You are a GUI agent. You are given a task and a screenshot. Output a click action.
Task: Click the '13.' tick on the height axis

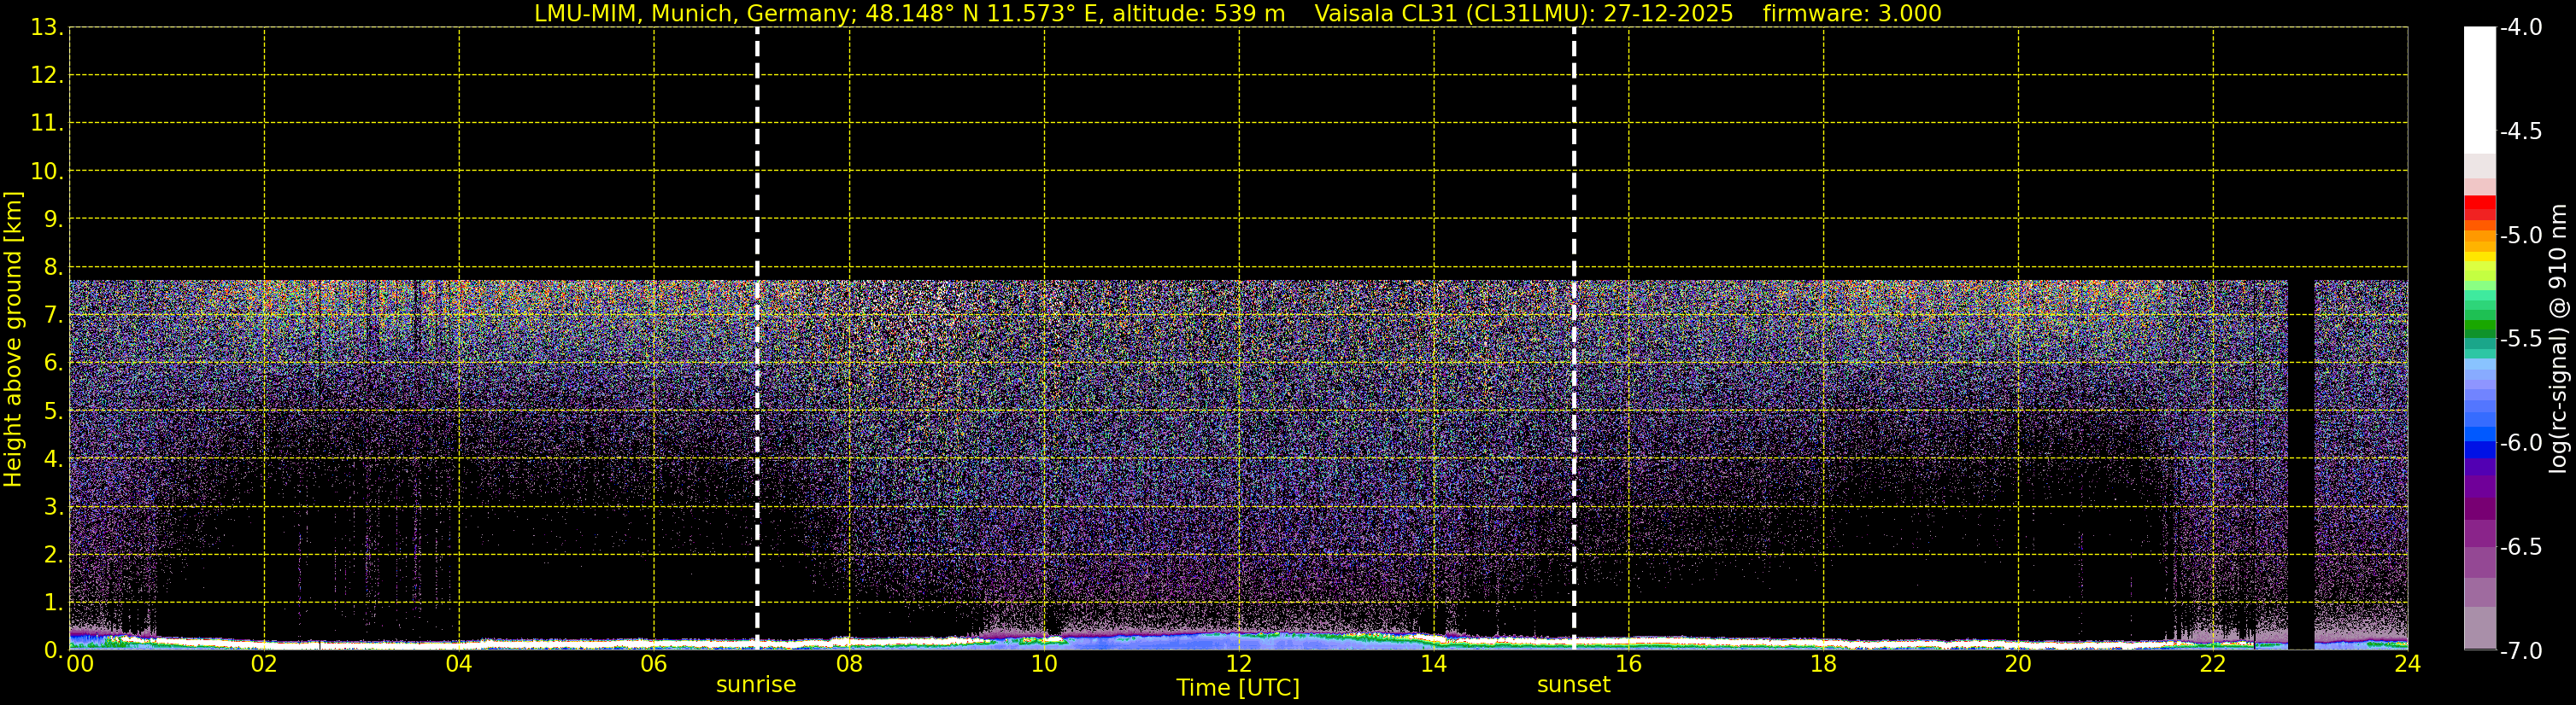tap(47, 28)
